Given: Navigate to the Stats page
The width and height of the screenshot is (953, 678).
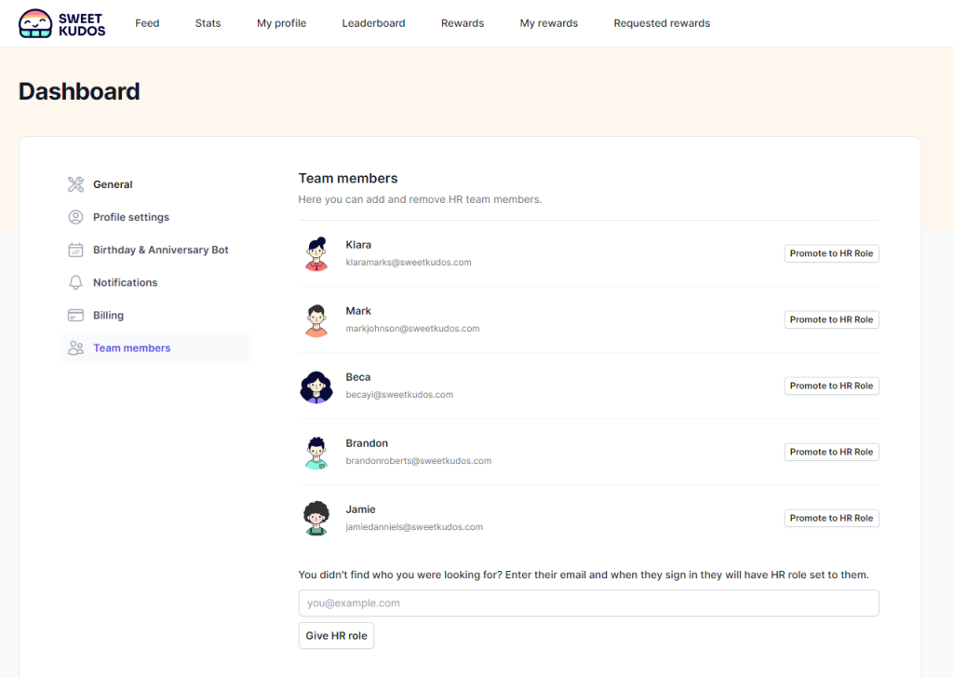Looking at the screenshot, I should tap(208, 23).
